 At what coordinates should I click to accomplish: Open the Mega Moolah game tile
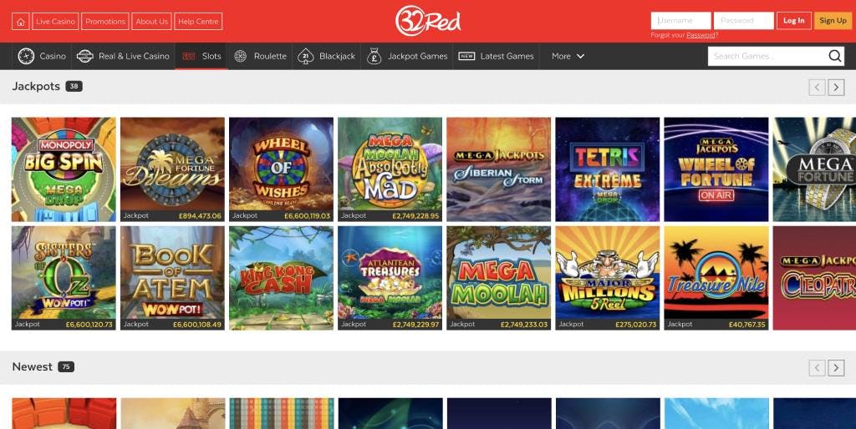498,278
